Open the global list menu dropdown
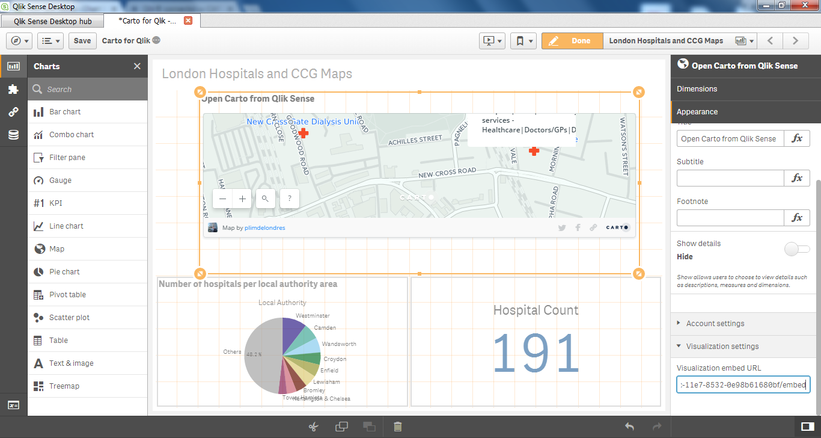Viewport: 821px width, 438px height. (50, 41)
